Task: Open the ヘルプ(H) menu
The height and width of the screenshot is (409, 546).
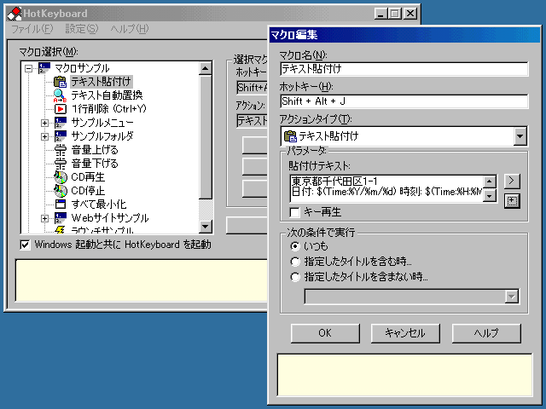Action: pyautogui.click(x=130, y=29)
